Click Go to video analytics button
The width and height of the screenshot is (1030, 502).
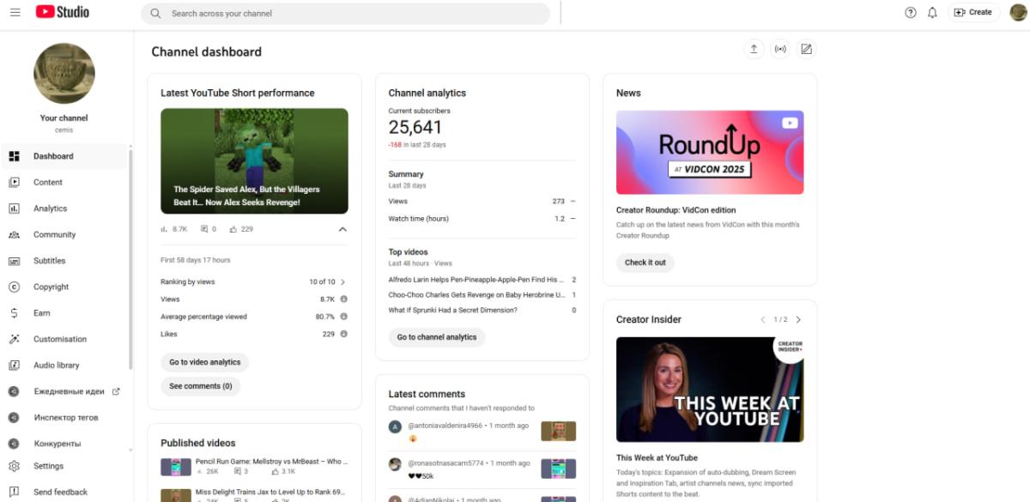pos(205,362)
